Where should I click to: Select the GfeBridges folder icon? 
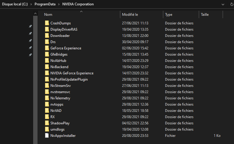click(47, 54)
